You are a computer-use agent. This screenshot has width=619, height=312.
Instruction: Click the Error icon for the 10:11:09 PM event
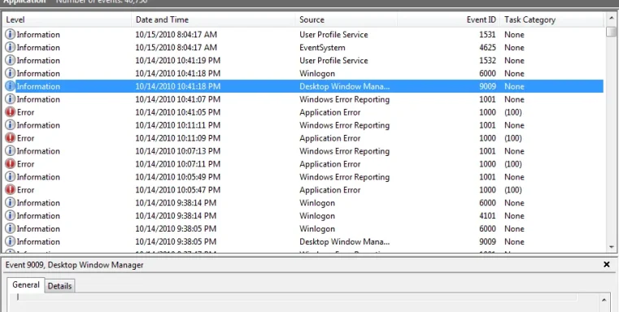click(x=11, y=138)
